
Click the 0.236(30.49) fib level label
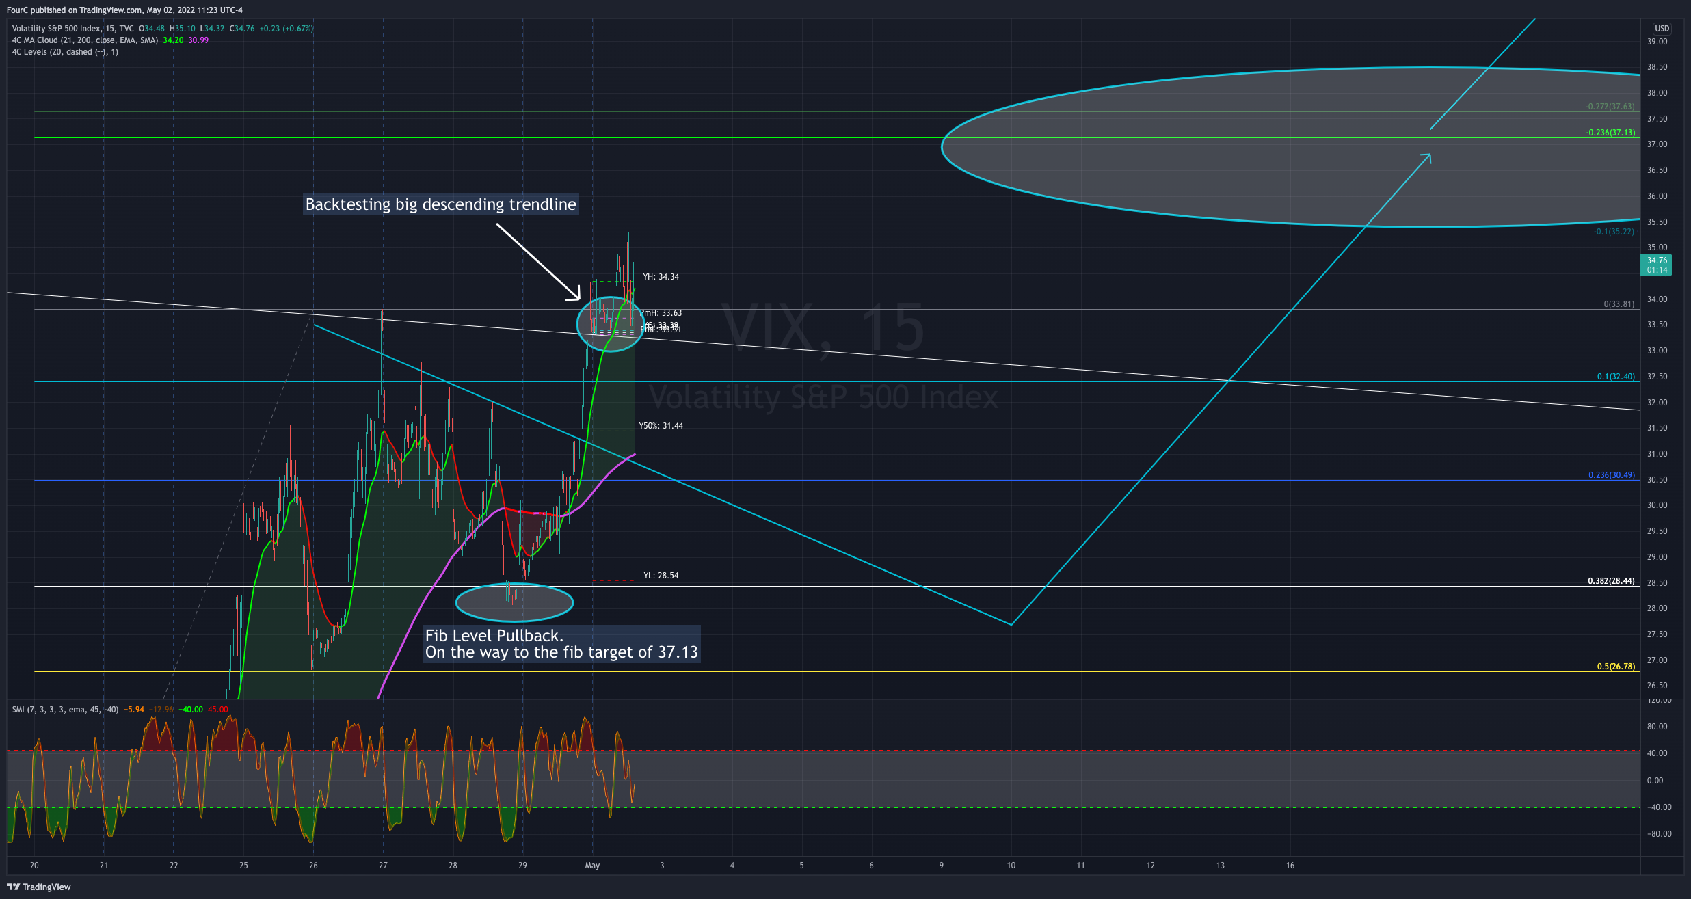[x=1612, y=475]
